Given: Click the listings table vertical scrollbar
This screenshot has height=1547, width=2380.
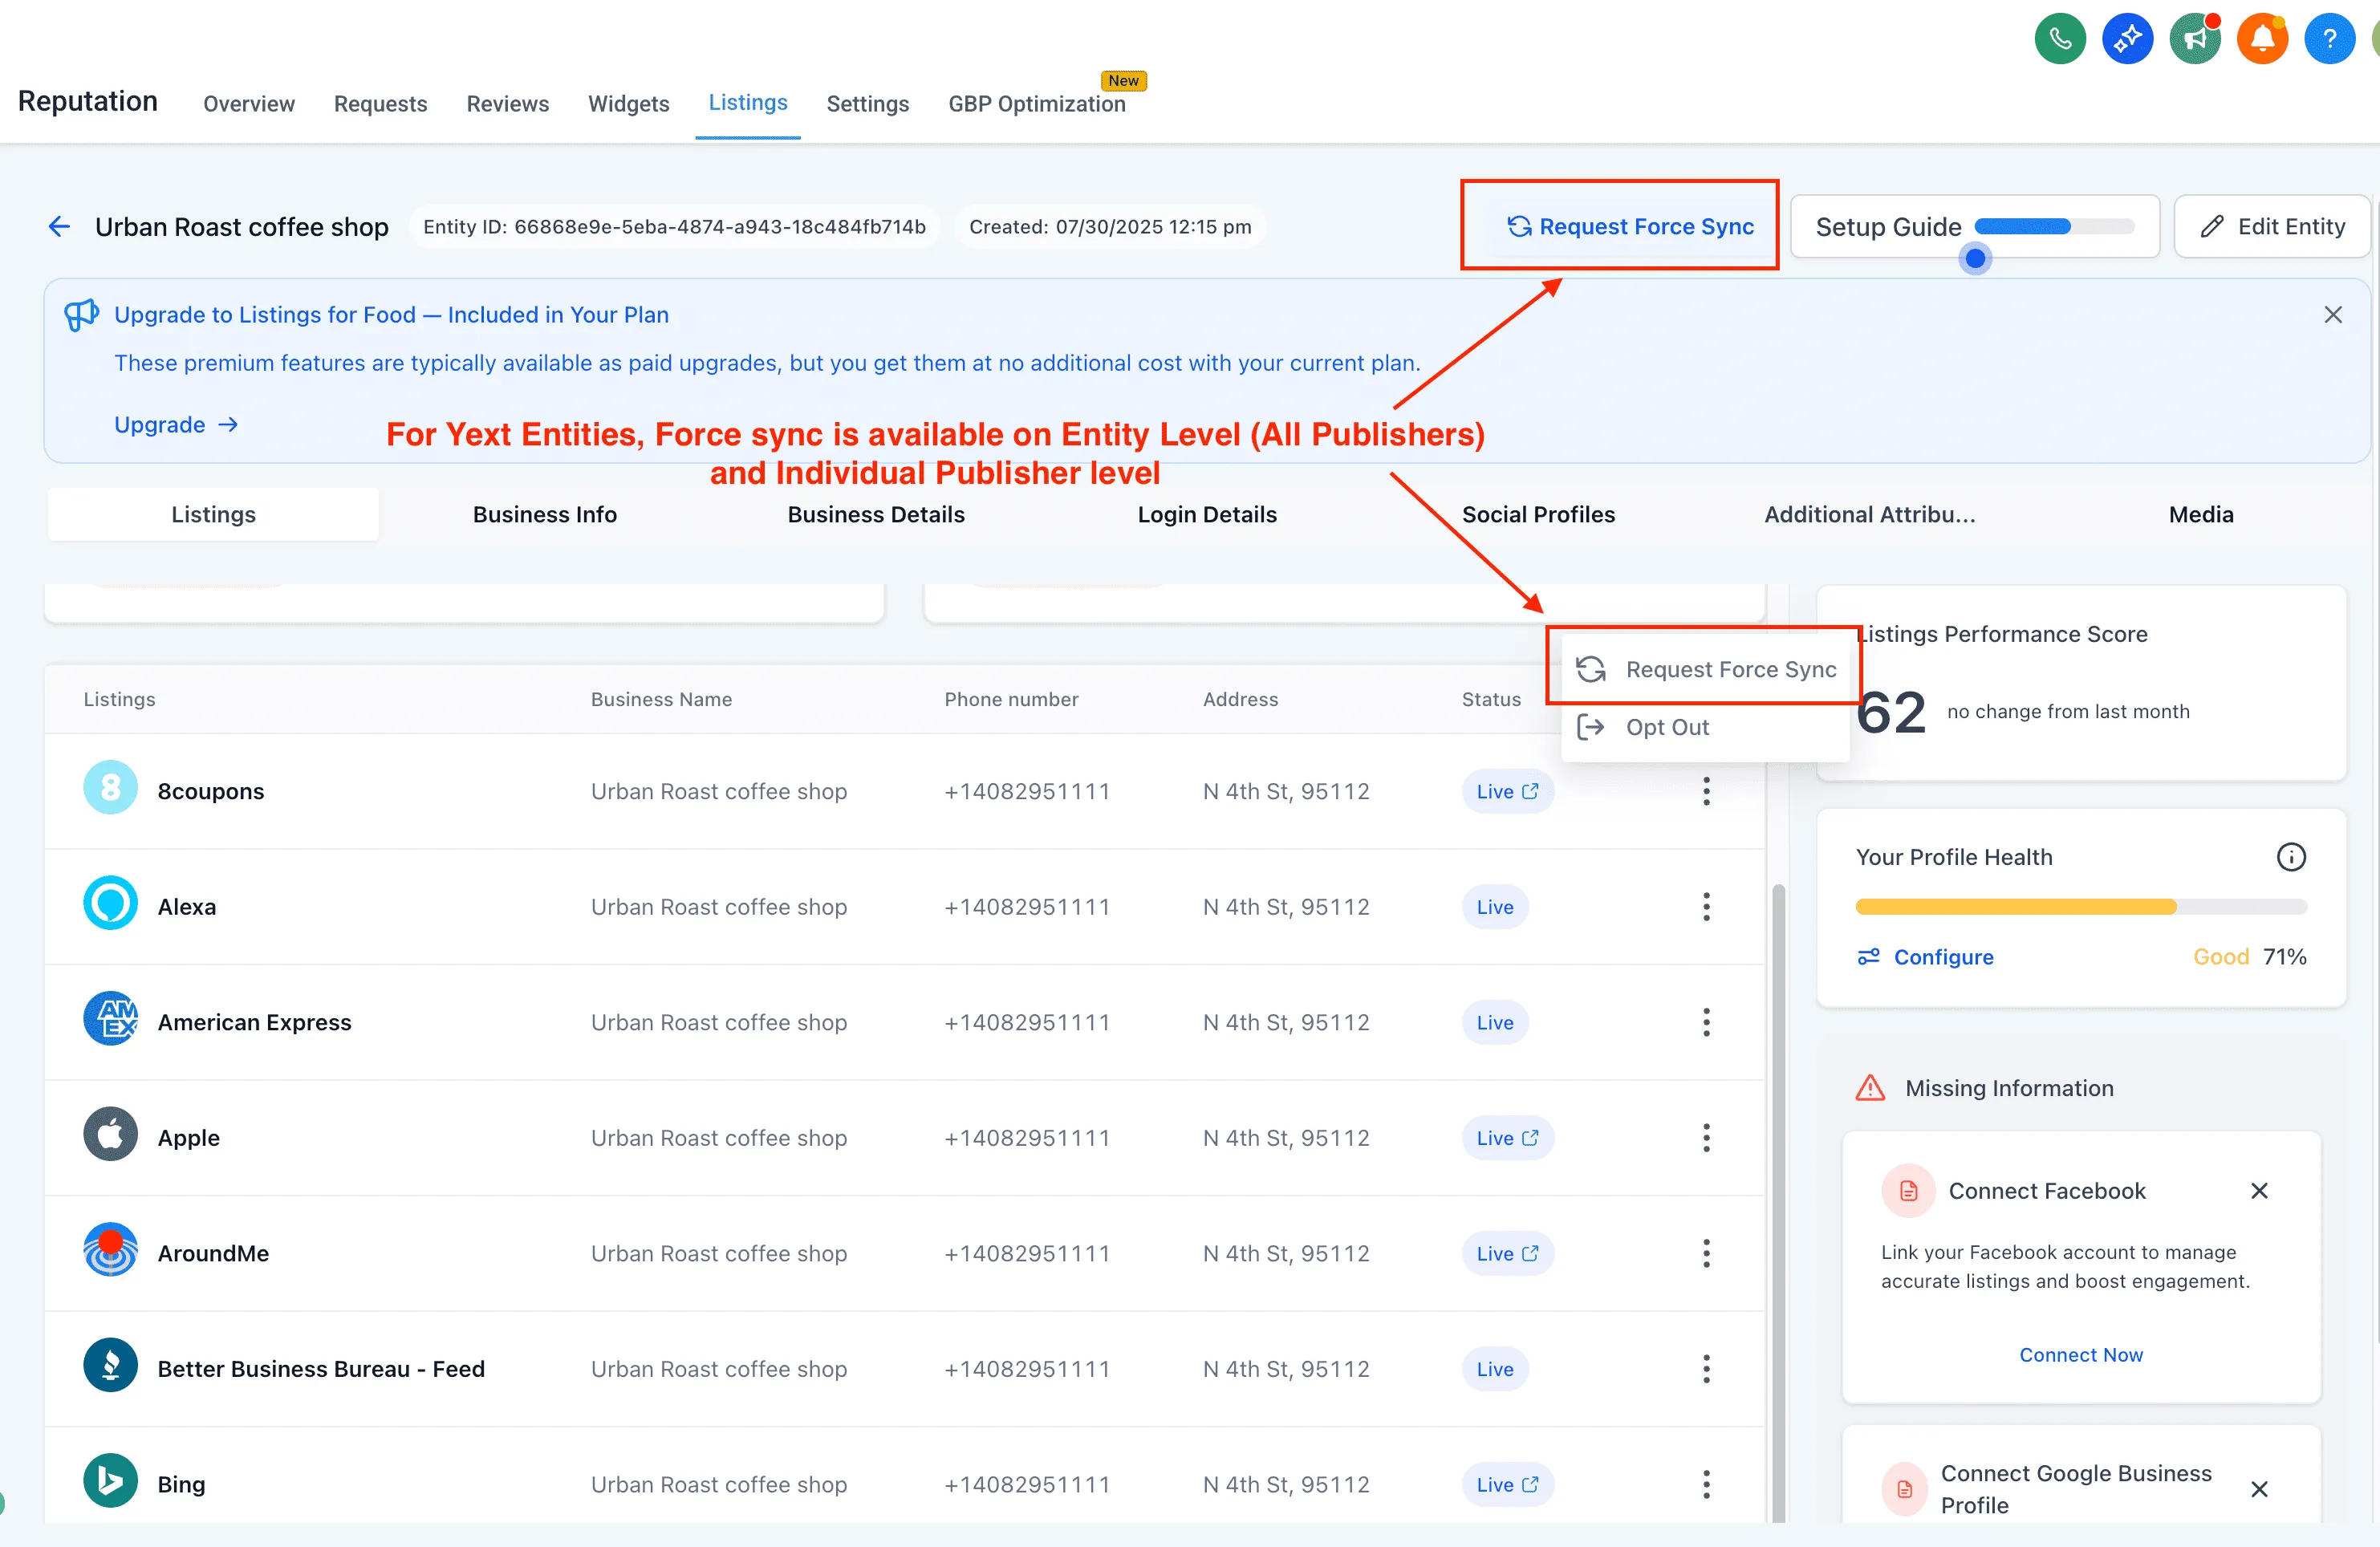Looking at the screenshot, I should 1778,1200.
